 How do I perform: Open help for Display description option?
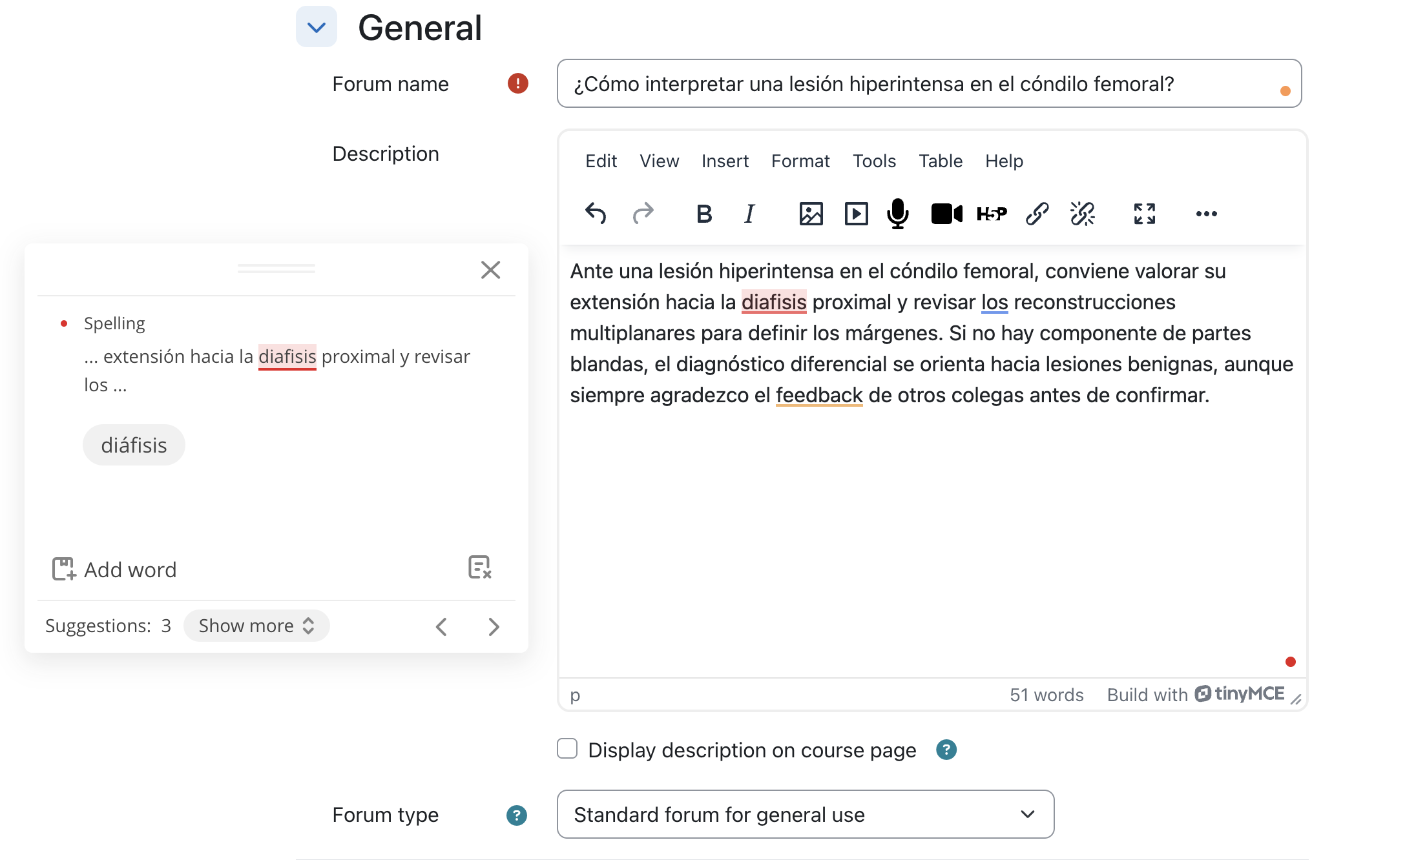click(x=946, y=750)
